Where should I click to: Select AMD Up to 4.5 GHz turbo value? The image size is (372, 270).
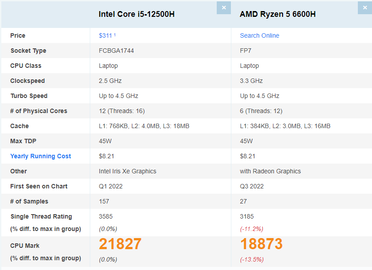[x=260, y=96]
